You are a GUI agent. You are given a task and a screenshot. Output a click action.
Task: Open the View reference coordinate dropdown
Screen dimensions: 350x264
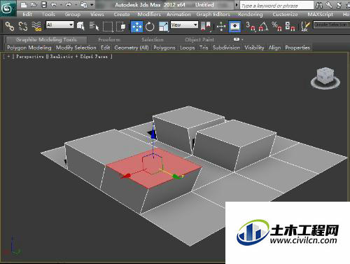click(184, 25)
